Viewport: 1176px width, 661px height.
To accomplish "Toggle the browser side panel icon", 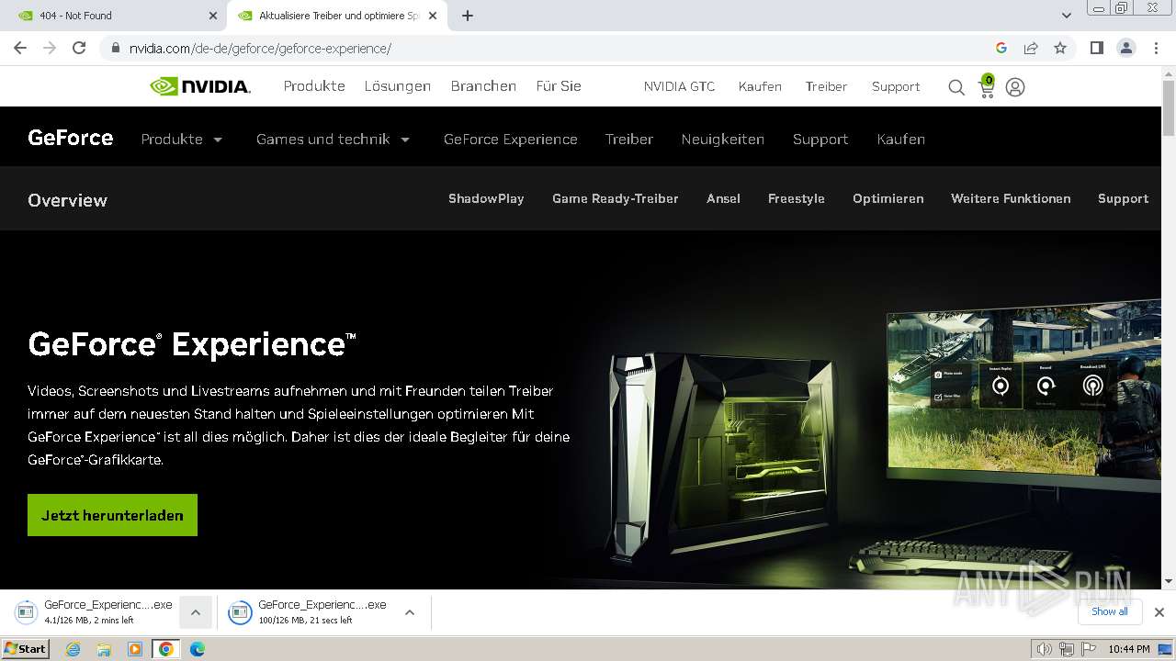I will tap(1096, 48).
